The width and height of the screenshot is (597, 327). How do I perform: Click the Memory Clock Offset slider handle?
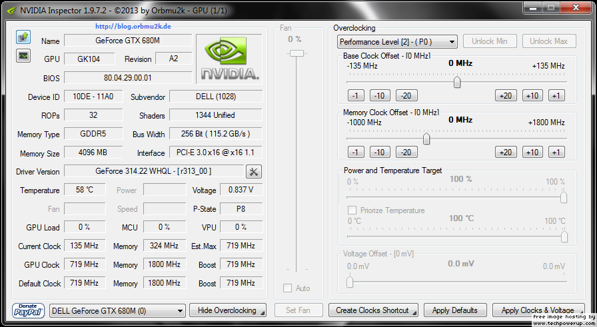pyautogui.click(x=426, y=139)
